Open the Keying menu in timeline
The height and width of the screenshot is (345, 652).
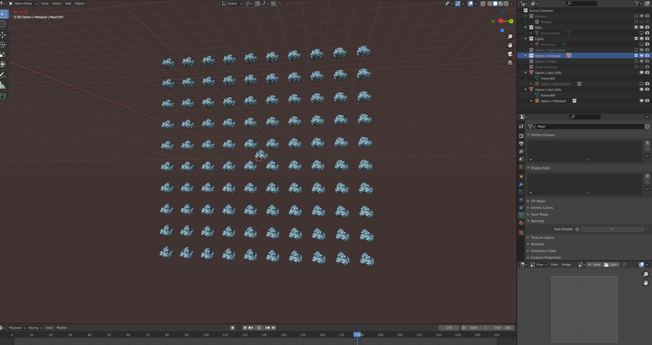(35, 328)
